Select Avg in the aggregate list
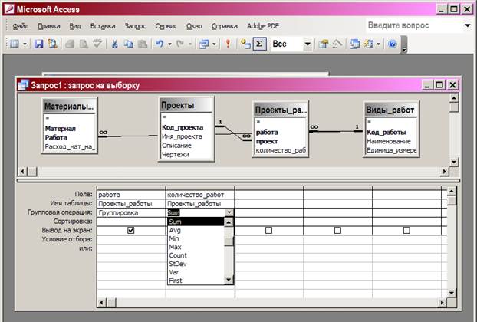This screenshot has width=477, height=322. [x=196, y=230]
